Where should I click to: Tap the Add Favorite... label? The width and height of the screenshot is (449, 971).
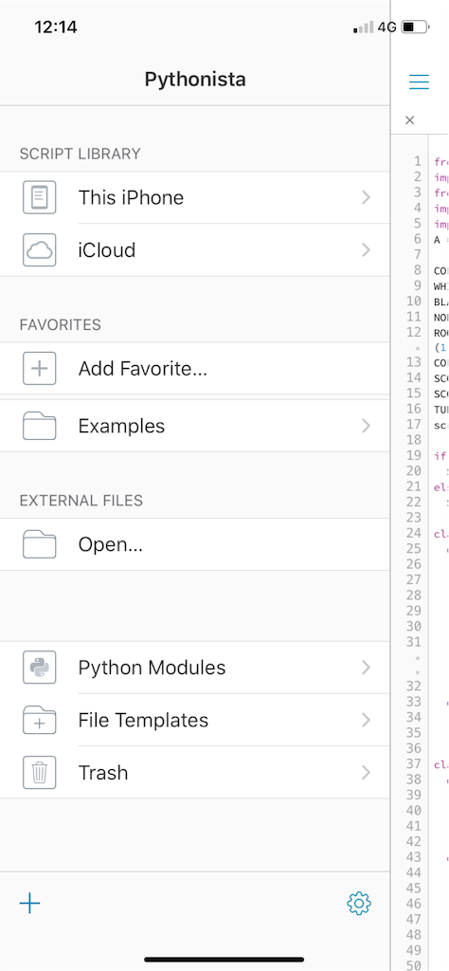142,369
